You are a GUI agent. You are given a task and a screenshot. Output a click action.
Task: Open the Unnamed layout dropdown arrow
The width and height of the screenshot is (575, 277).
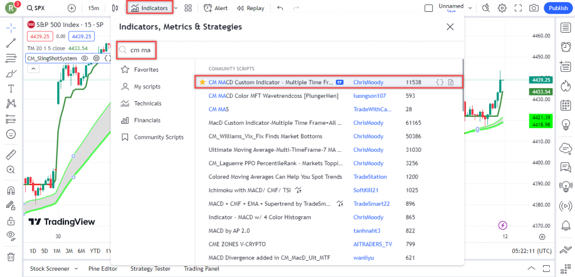(470, 8)
